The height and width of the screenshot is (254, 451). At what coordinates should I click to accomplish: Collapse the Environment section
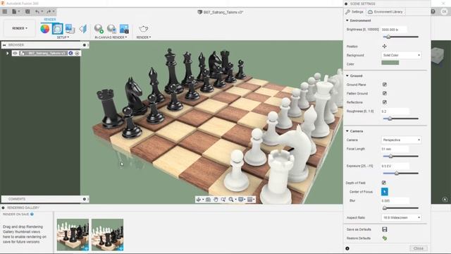tap(347, 20)
